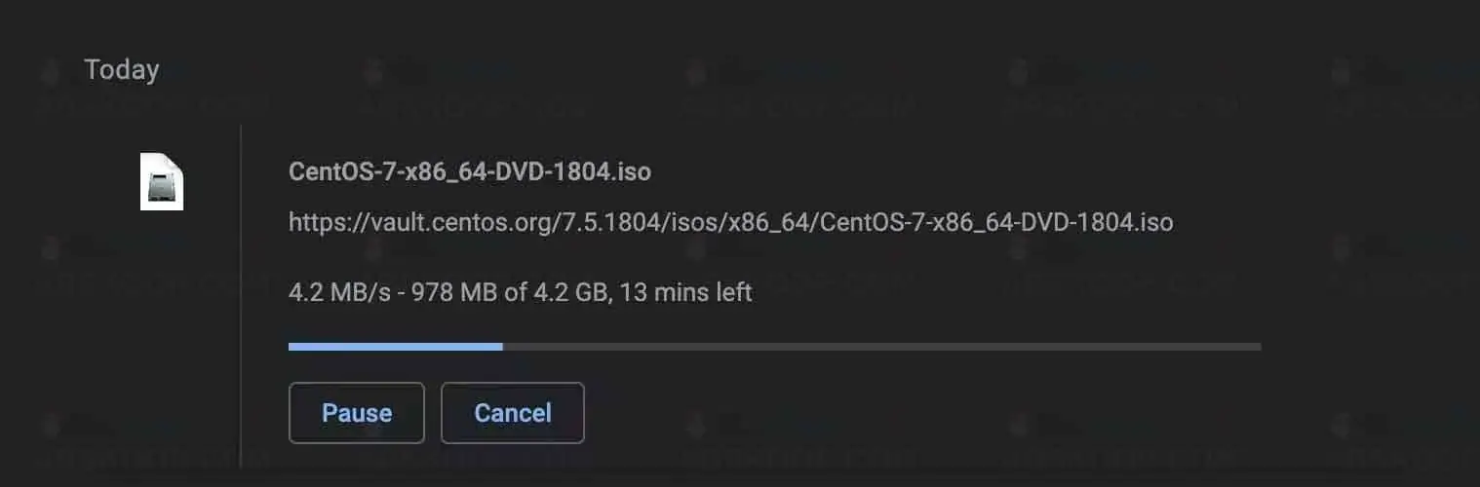Viewport: 1480px width, 487px height.
Task: Cancel the CentOS ISO download
Action: click(x=513, y=413)
